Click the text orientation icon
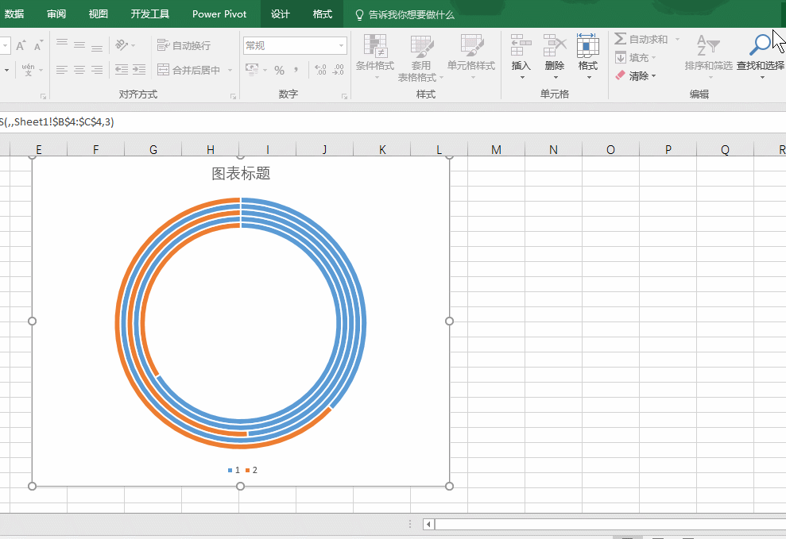 [x=122, y=45]
